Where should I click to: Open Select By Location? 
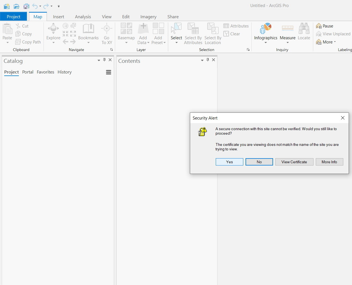[213, 33]
